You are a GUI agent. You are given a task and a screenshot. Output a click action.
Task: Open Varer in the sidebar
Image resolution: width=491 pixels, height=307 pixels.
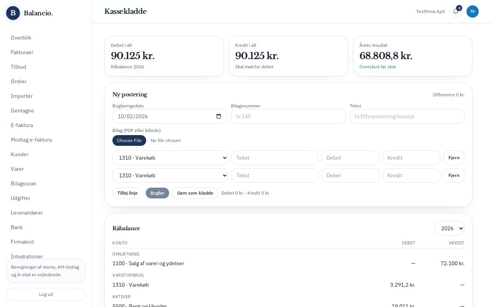(46, 169)
